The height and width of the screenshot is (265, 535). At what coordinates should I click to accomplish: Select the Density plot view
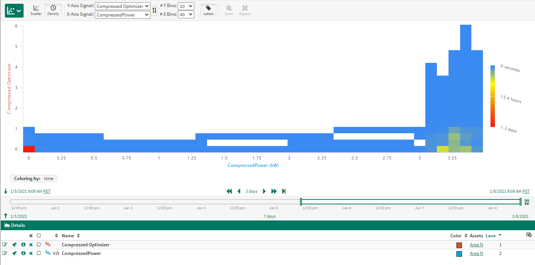click(53, 10)
